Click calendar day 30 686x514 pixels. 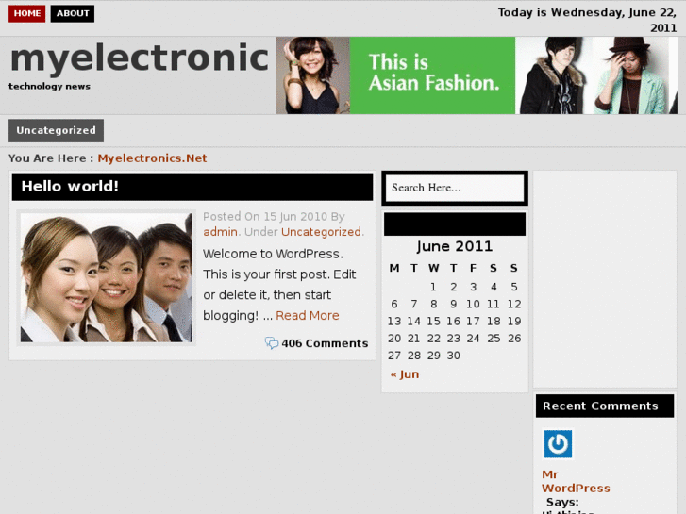(453, 356)
